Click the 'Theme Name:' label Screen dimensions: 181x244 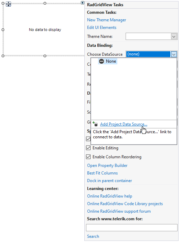[x=99, y=36]
